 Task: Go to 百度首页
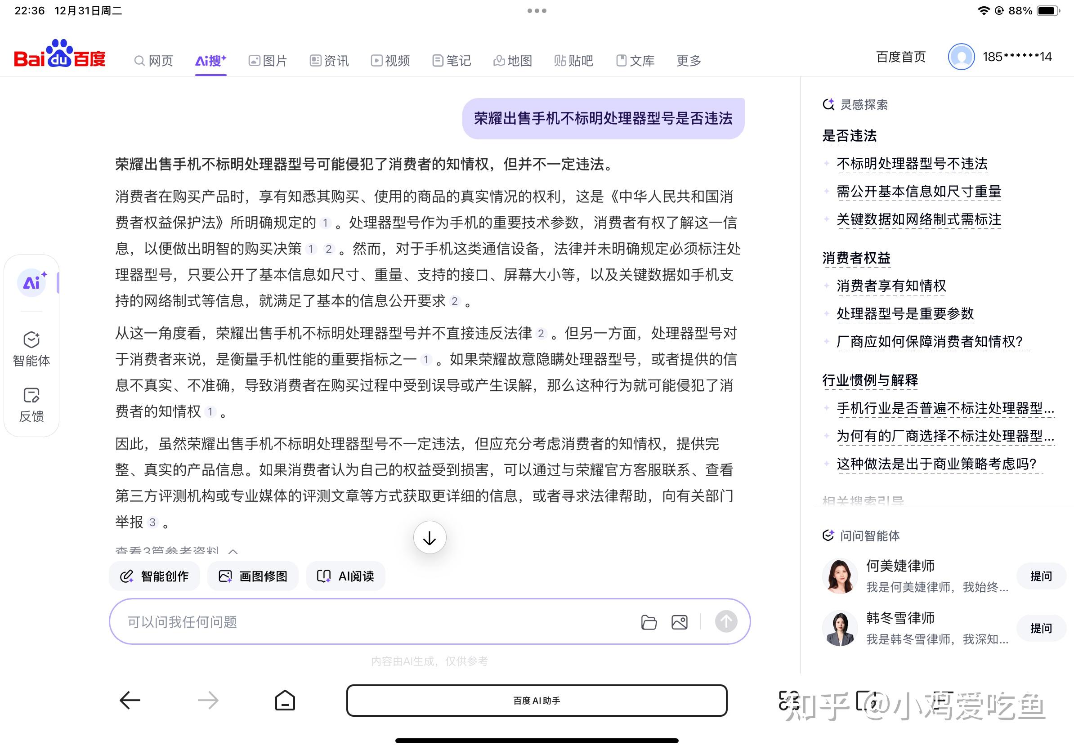(900, 57)
